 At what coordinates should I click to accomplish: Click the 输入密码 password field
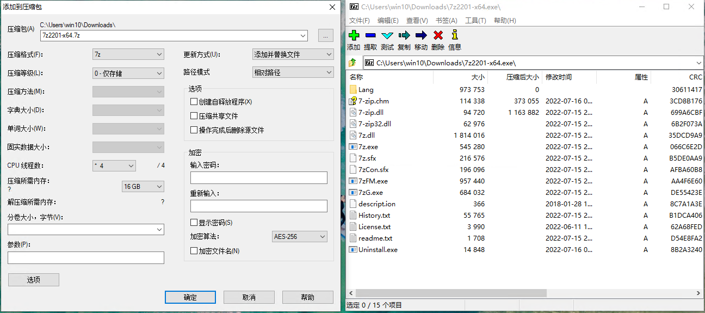coord(259,178)
